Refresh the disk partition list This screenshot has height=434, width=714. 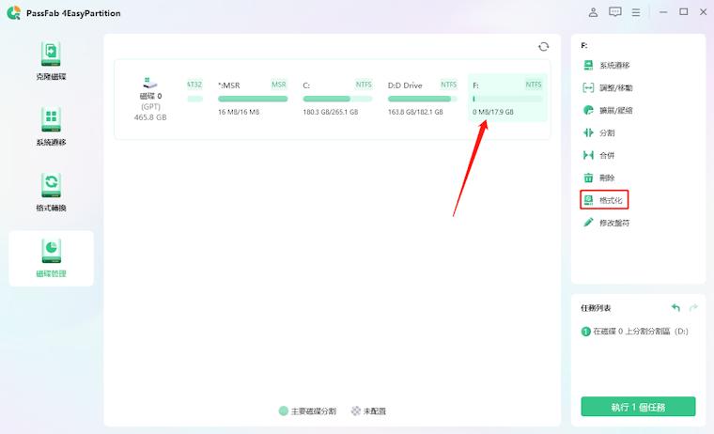point(543,46)
